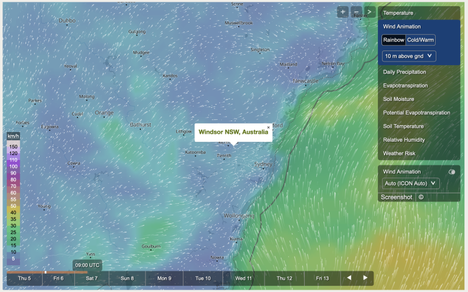Click the Maitland label on the map
Screen dimensions: 468x292
288,64
